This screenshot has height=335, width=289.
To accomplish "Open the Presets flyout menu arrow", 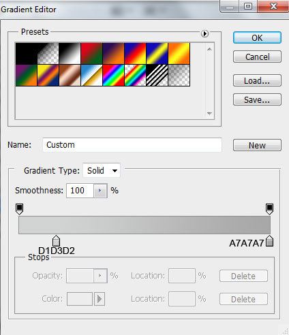I will tap(204, 33).
